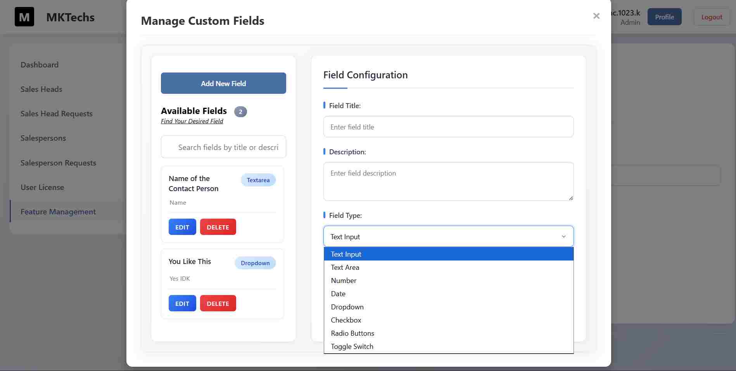Open Salesperson Requests page
Screen dimensions: 736x371
pos(59,163)
